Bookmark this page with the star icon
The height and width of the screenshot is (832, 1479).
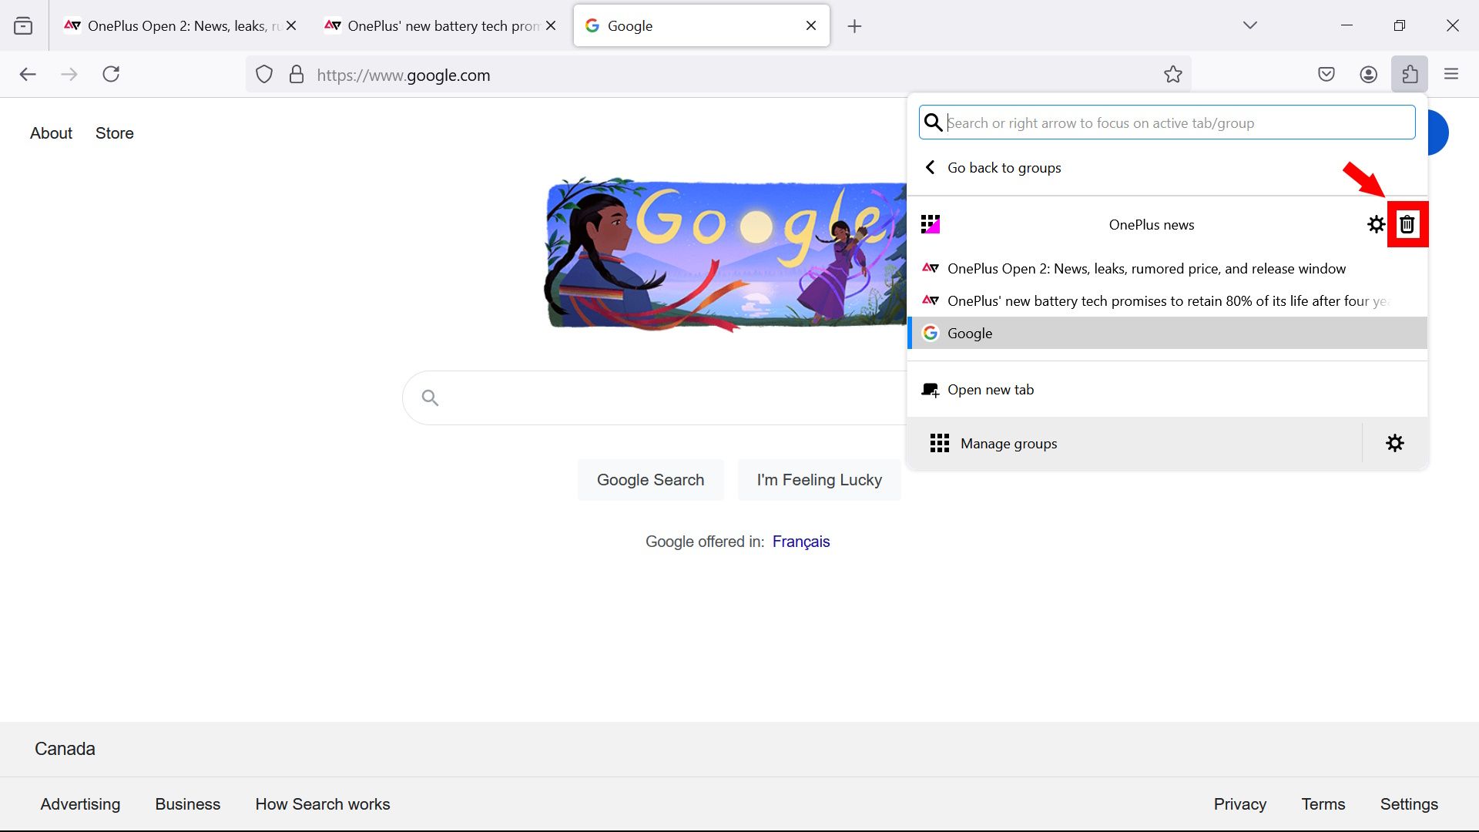(1172, 74)
